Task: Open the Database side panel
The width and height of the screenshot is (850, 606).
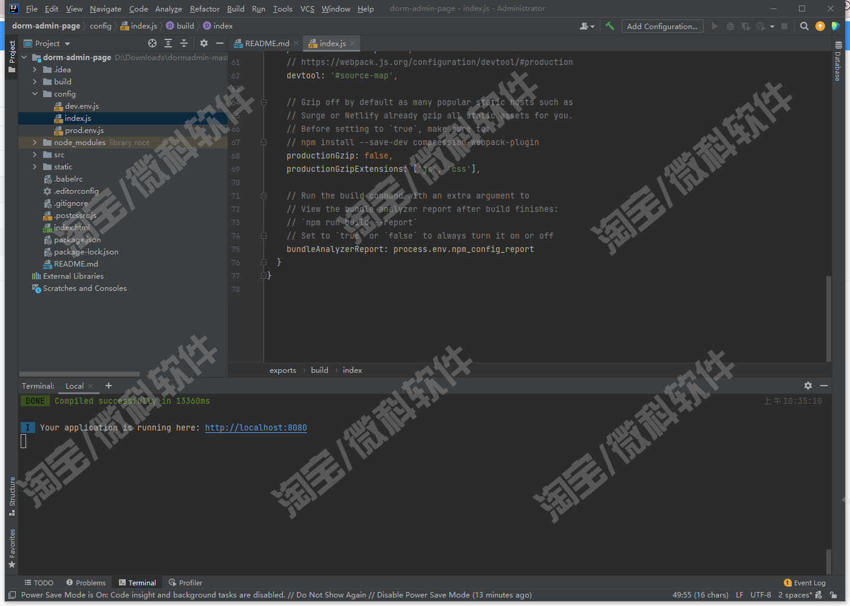Action: 838,61
